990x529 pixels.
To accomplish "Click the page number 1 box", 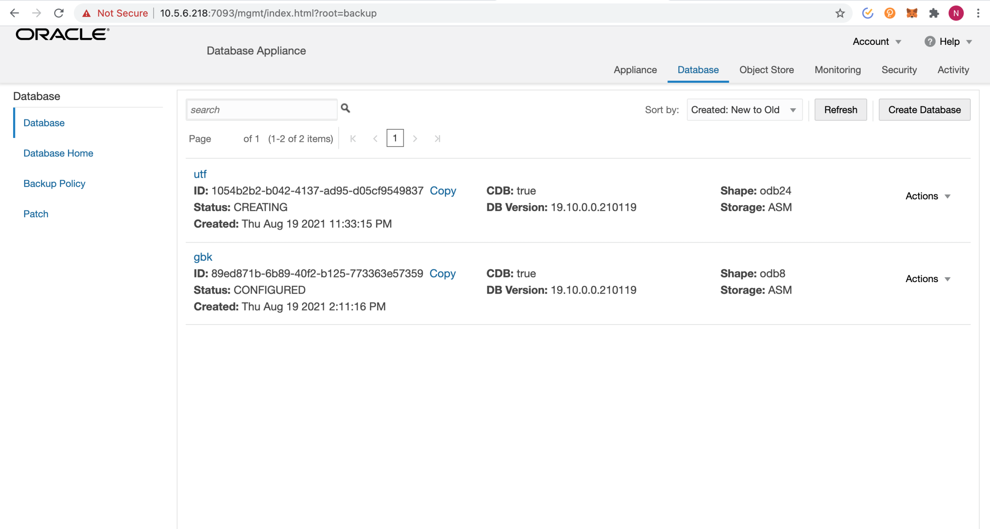I will (395, 138).
